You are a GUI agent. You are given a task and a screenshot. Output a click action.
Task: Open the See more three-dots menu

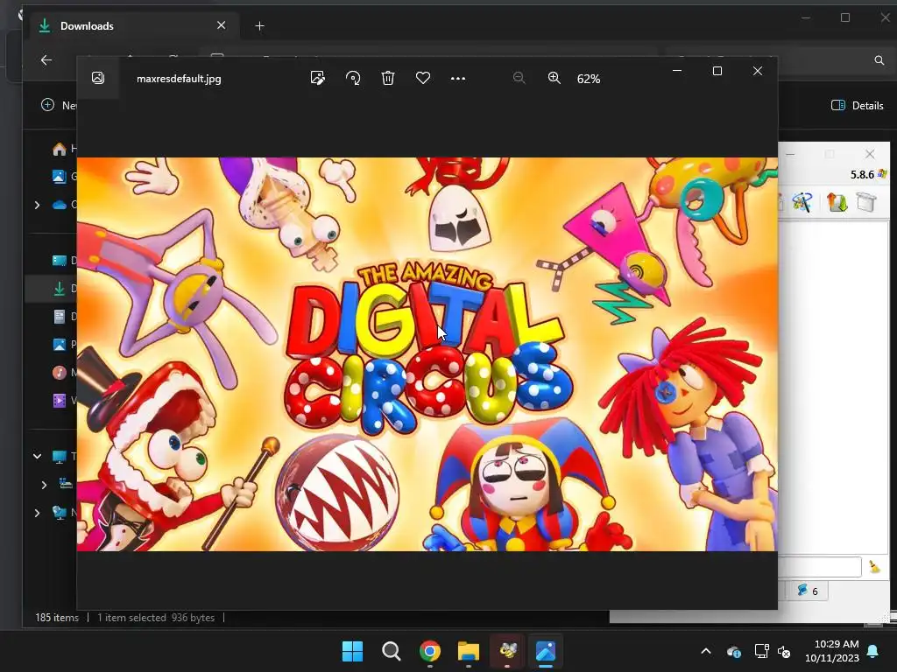[x=458, y=78]
